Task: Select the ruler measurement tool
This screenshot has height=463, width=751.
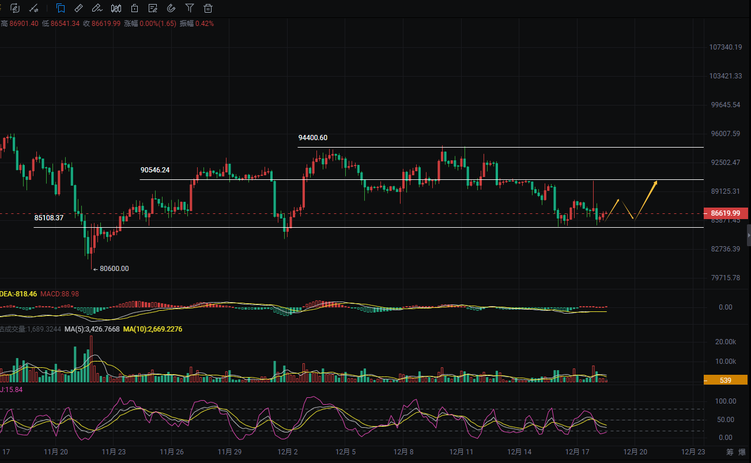Action: point(79,8)
